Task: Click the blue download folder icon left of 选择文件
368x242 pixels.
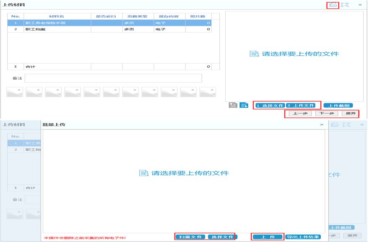Action: [244, 105]
